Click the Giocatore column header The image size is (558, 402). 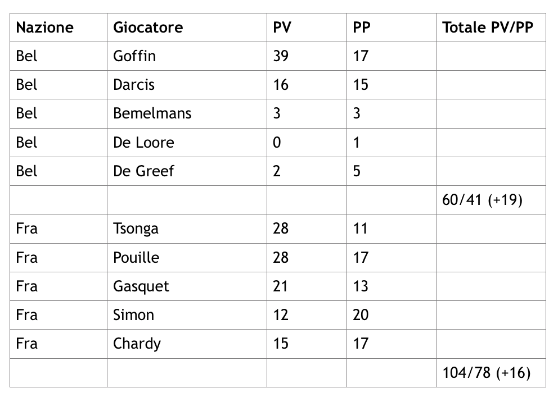[148, 28]
